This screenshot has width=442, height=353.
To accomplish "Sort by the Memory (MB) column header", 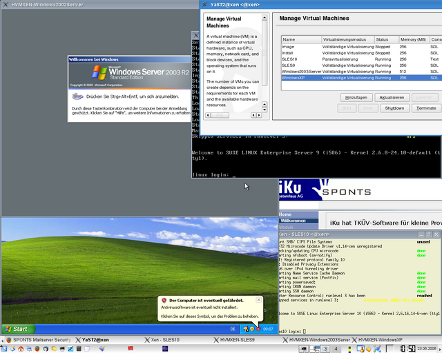I will point(414,39).
